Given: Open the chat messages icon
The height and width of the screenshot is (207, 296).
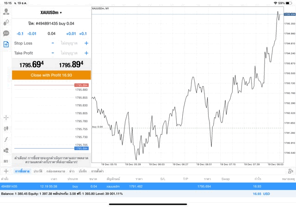Looking at the screenshot, I should pos(6,33).
